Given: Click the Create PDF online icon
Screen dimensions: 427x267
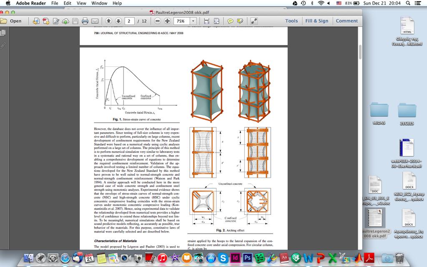Looking at the screenshot, I should (x=46, y=21).
